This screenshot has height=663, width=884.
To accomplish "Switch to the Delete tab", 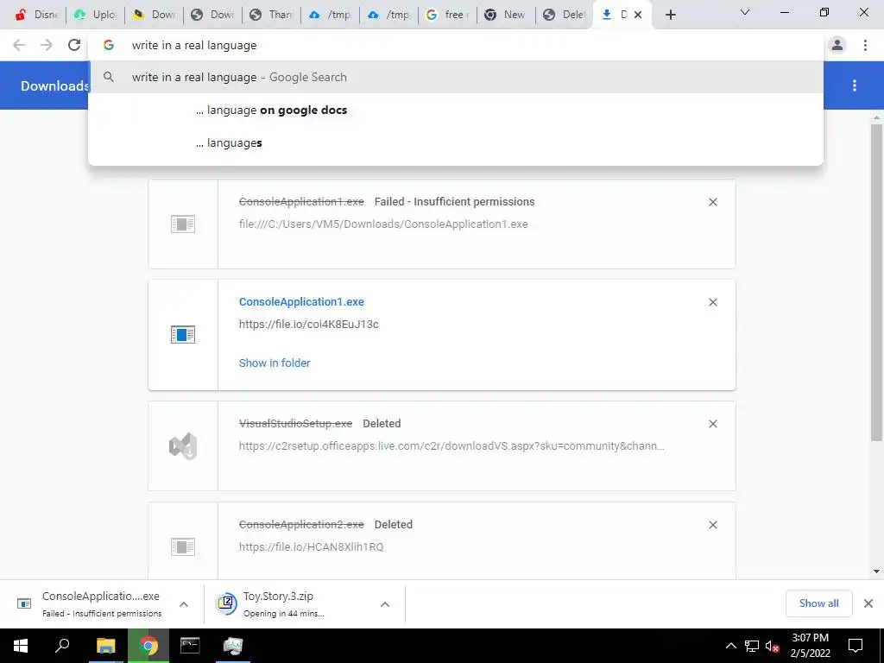I will pos(565,16).
